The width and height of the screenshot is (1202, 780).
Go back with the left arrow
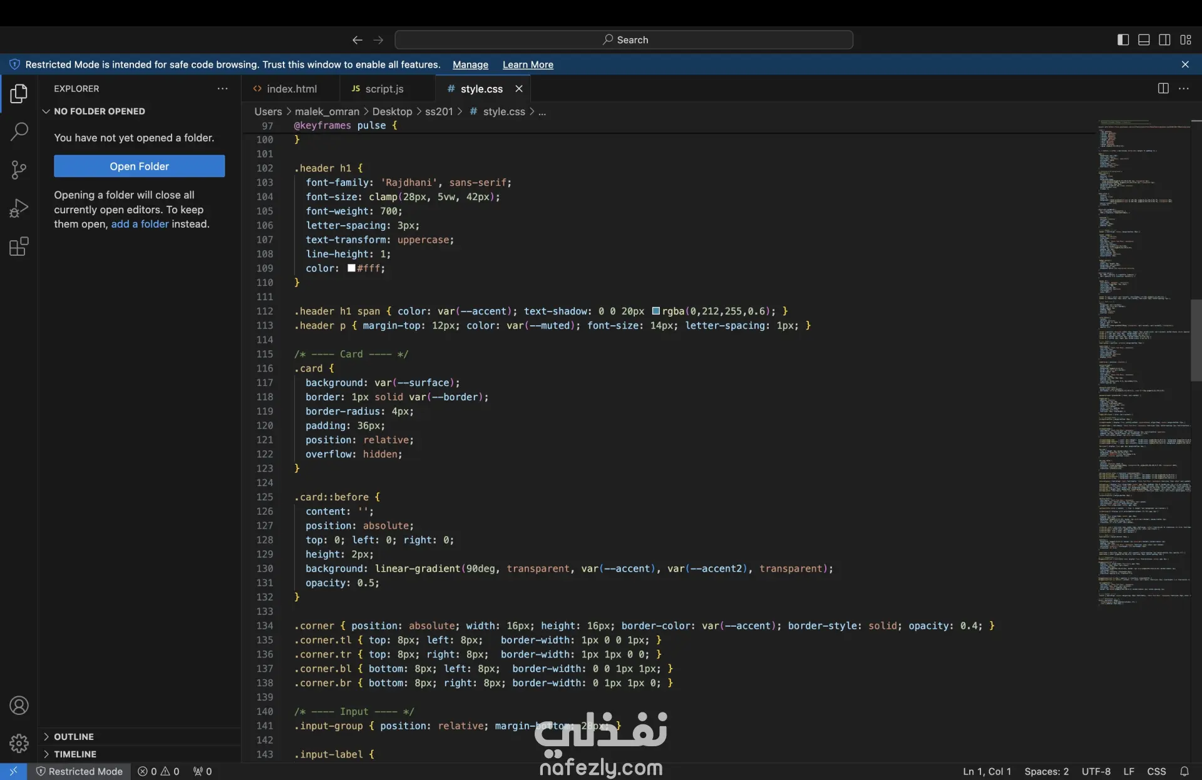click(357, 40)
